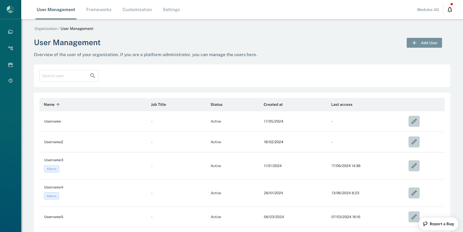Click the User Management page heading
The height and width of the screenshot is (232, 463).
[x=67, y=43]
